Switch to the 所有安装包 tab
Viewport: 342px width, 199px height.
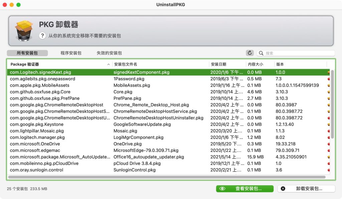pyautogui.click(x=27, y=53)
